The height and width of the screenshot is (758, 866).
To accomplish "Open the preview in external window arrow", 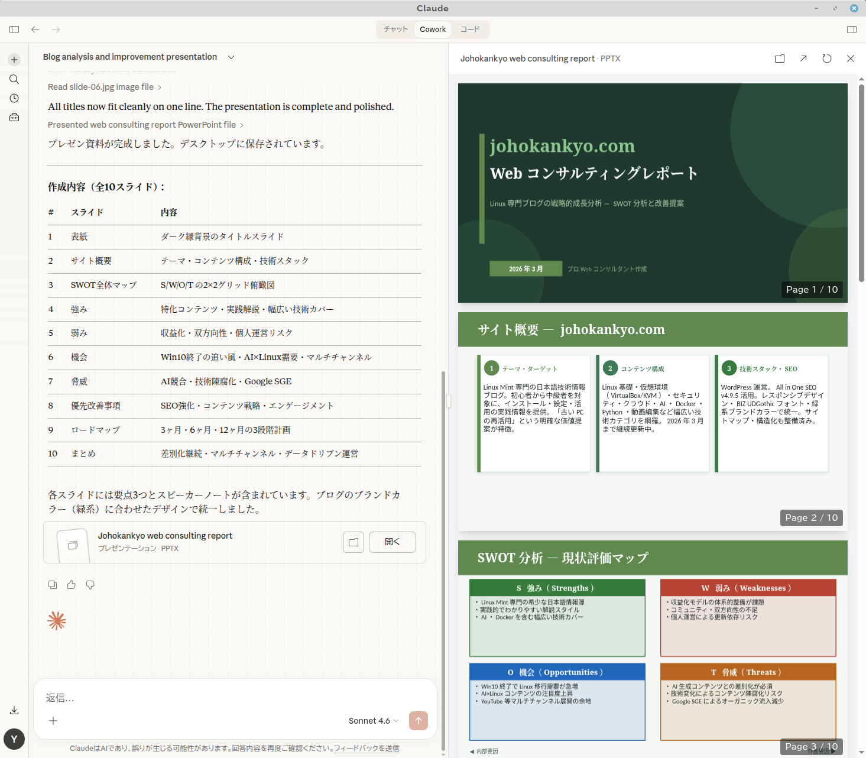I will pyautogui.click(x=803, y=59).
